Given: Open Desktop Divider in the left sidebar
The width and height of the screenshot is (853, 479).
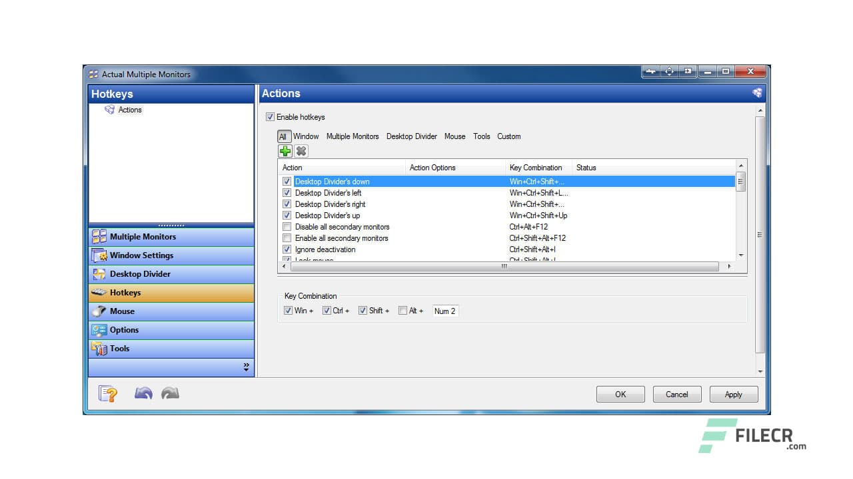Looking at the screenshot, I should tap(171, 274).
